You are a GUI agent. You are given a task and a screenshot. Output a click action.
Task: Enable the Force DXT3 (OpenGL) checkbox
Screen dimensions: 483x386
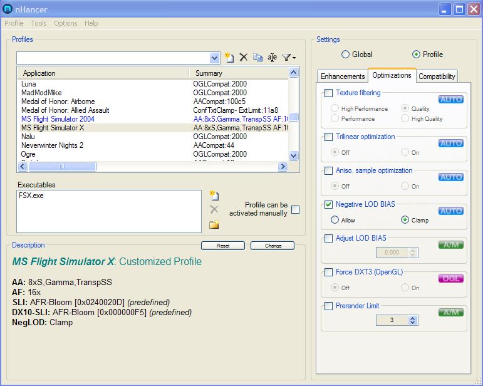click(329, 272)
